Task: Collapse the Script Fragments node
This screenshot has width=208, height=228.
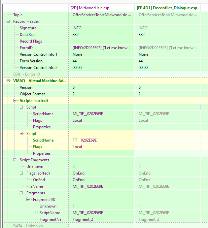Action: point(15,160)
